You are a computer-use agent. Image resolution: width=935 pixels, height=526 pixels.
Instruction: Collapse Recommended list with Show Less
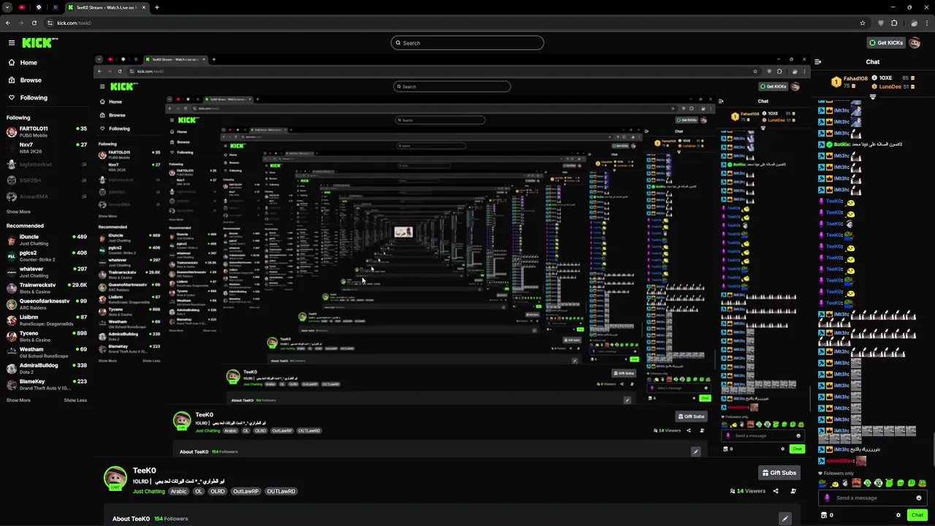coord(75,400)
